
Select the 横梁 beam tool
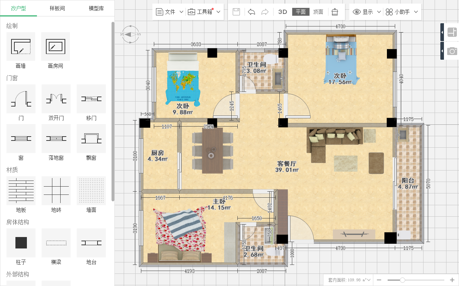point(56,243)
